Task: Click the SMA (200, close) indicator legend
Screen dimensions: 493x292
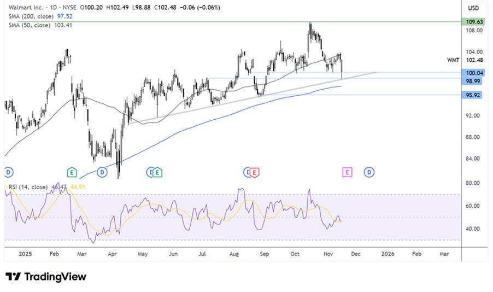Action: click(31, 16)
